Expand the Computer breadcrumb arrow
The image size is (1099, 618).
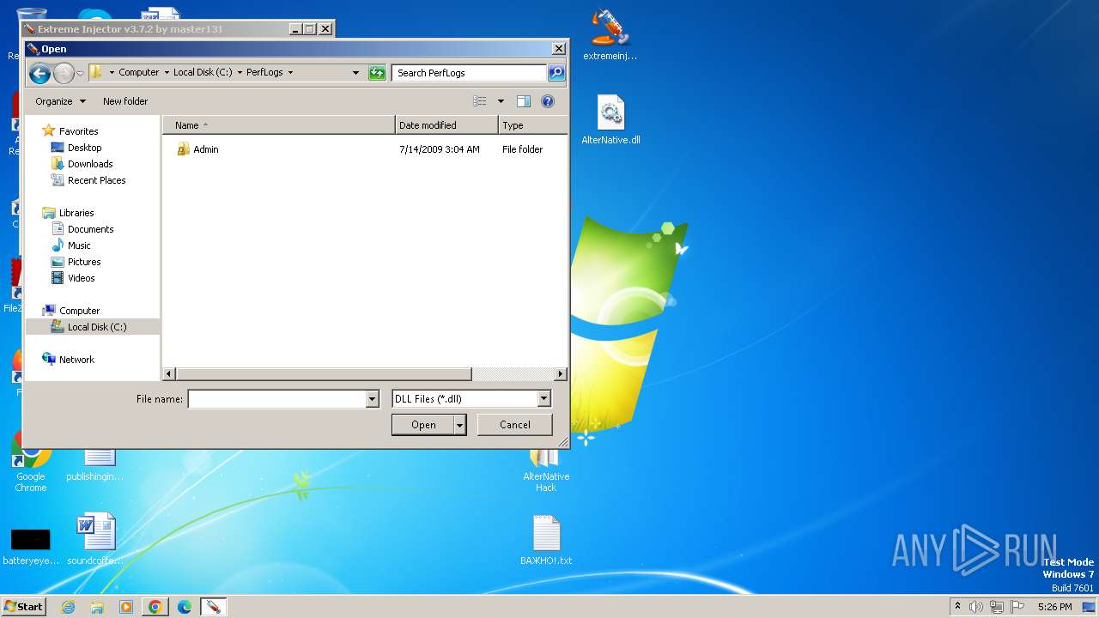click(167, 73)
